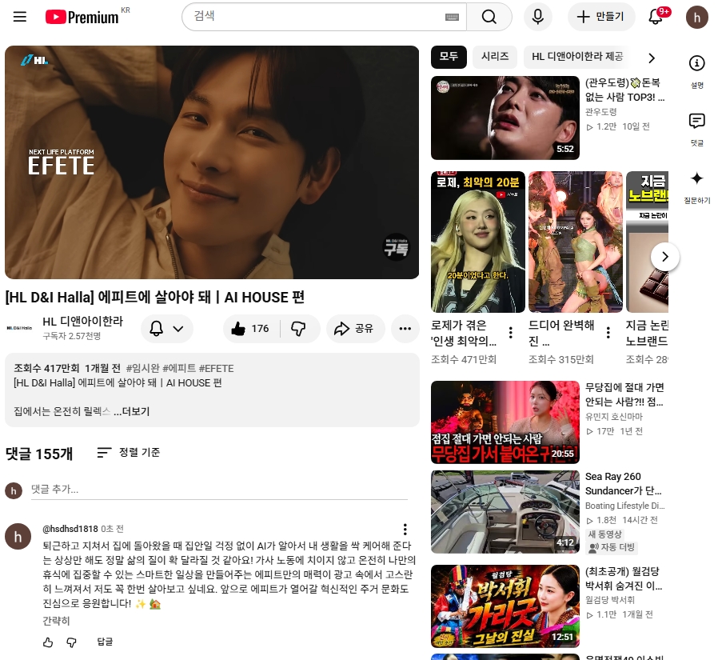Open the hamburger guide menu

point(20,17)
